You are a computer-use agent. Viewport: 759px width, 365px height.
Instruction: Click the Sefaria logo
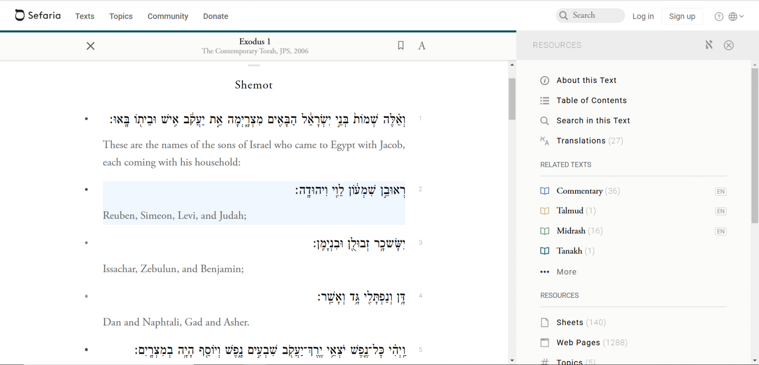38,15
